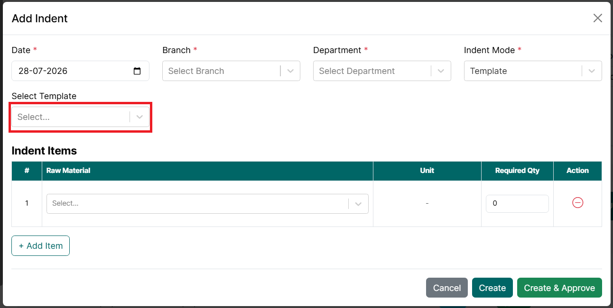
Task: Expand Raw Material dropdown in row 1
Action: coord(359,204)
